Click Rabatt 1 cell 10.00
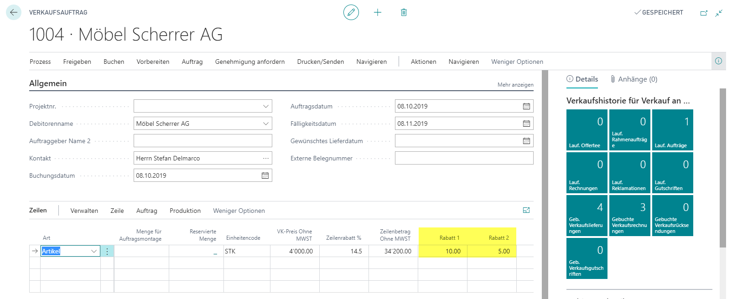 (443, 251)
